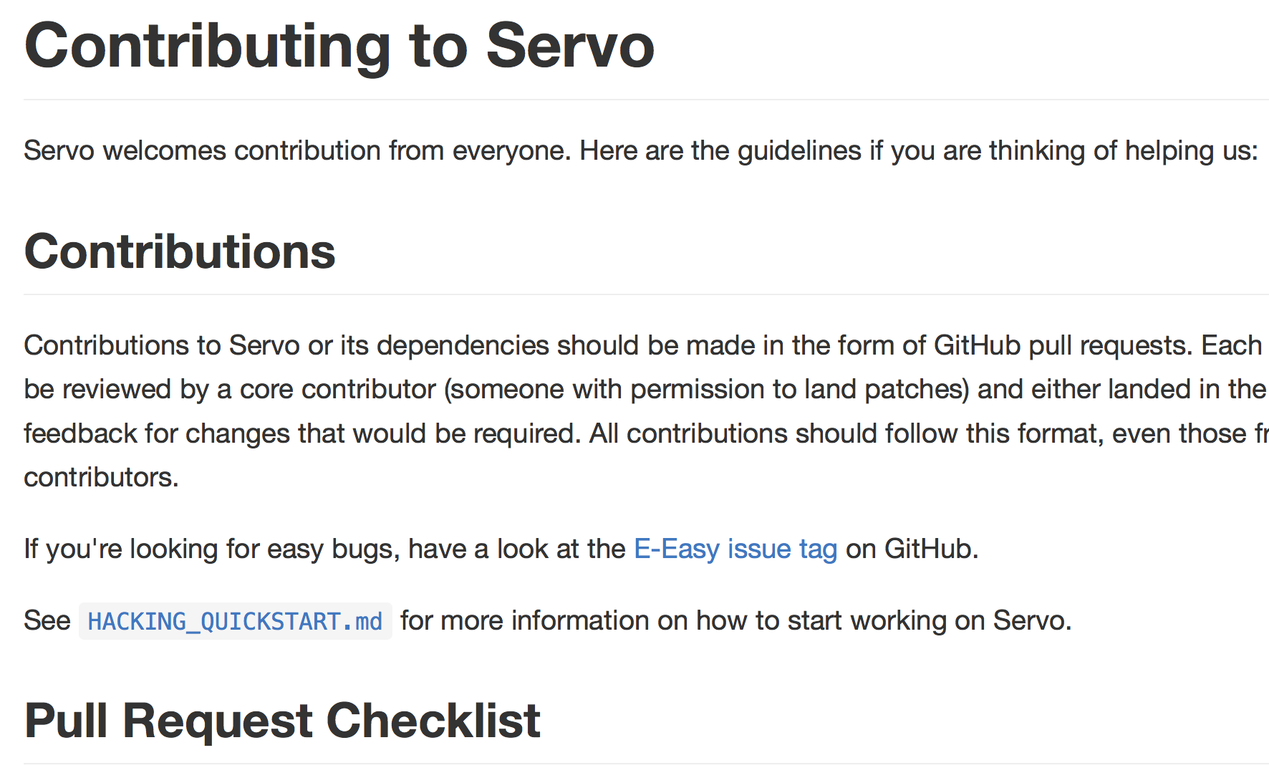Screen dimensions: 1269x778
Task: Click the word "See" before HACKING_QUICKSTART.md
Action: (x=47, y=621)
